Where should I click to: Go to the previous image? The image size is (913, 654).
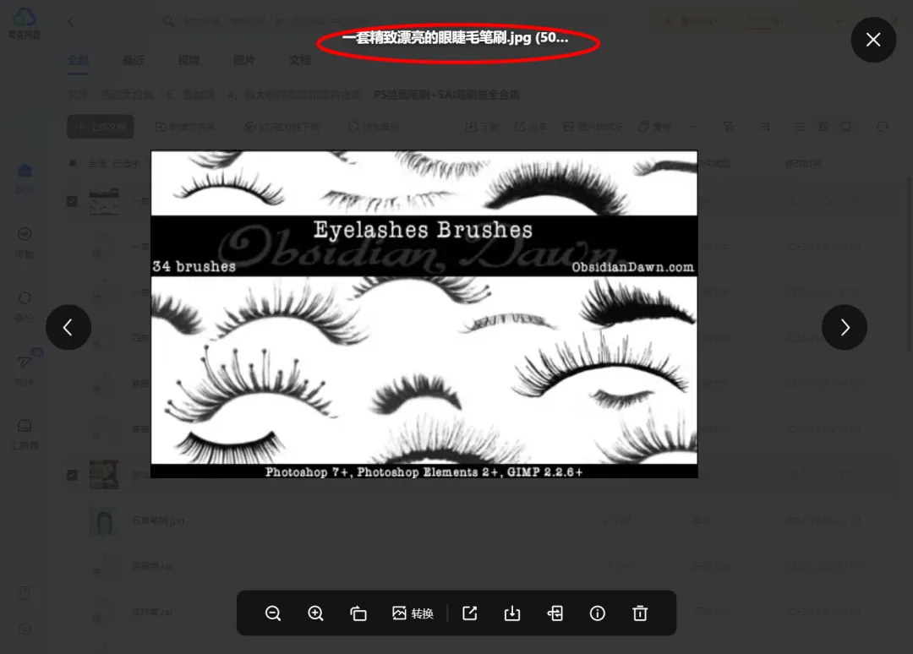pyautogui.click(x=68, y=327)
